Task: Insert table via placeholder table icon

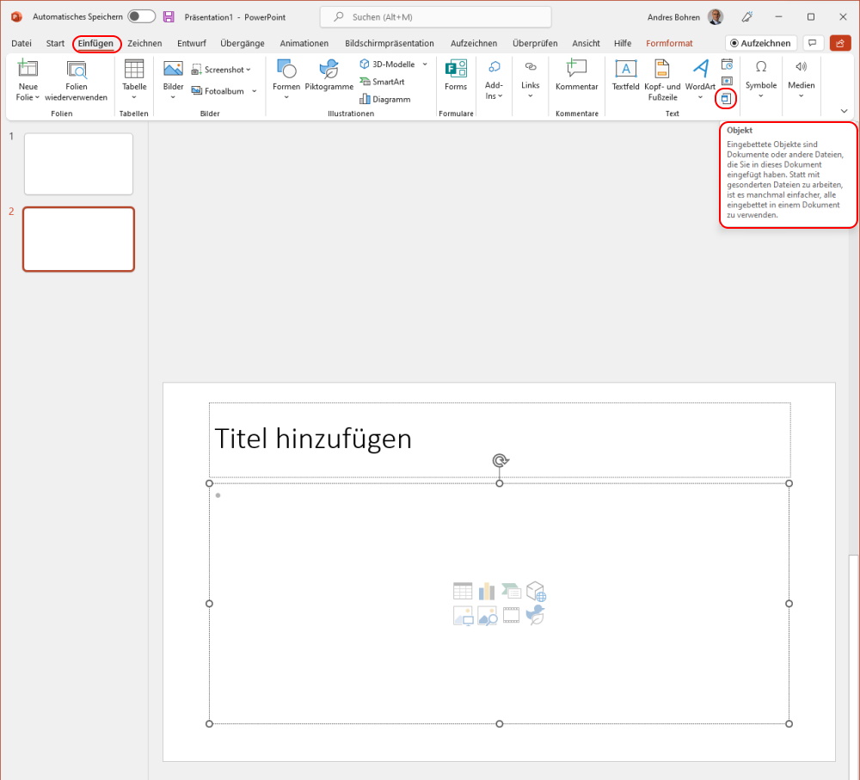Action: [463, 592]
